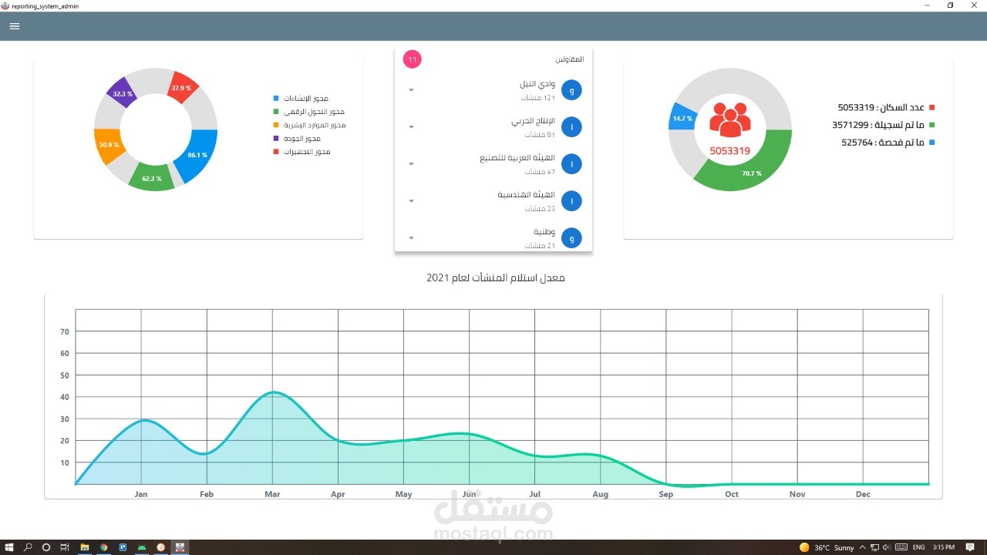Image resolution: width=987 pixels, height=555 pixels.
Task: Select the 37.9 % red donut segment
Action: pyautogui.click(x=183, y=87)
